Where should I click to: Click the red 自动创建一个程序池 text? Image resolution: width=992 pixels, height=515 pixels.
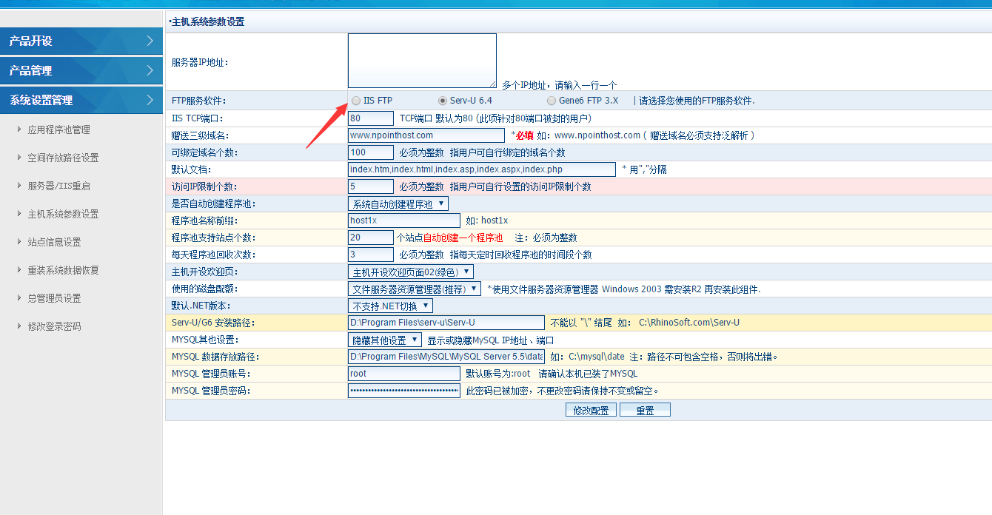pos(463,238)
